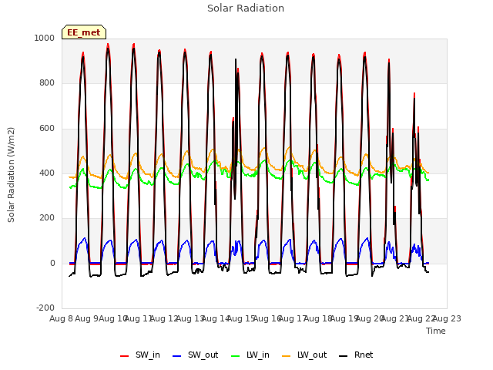The height and width of the screenshot is (370, 493).
Task: Click the Time x-axis label
Action: point(436,331)
